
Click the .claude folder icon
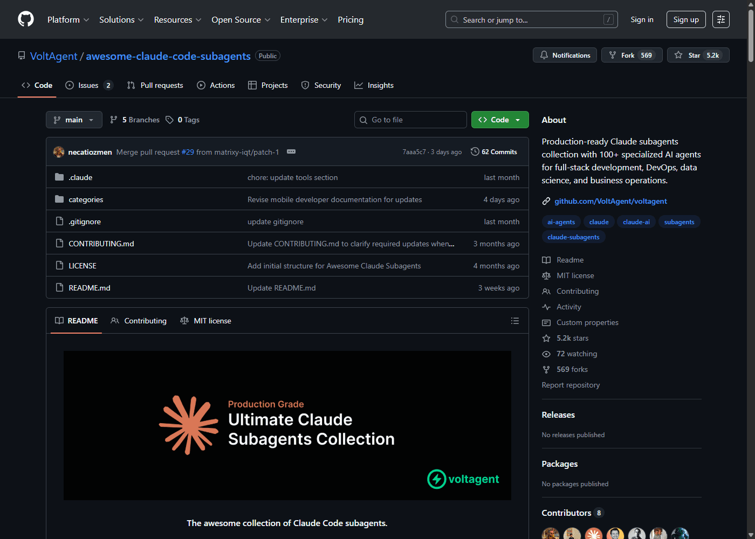[x=59, y=177]
